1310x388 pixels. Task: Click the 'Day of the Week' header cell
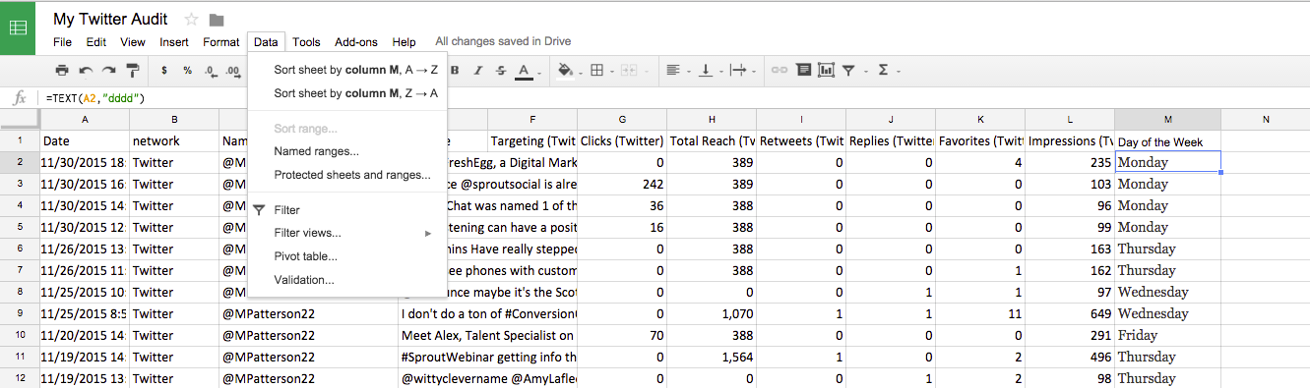pyautogui.click(x=1167, y=141)
